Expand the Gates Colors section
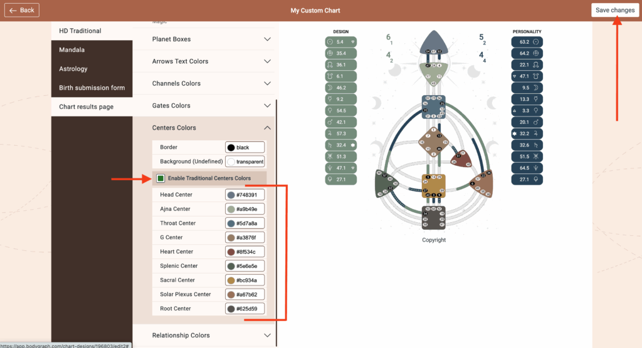The image size is (642, 348). tap(211, 106)
